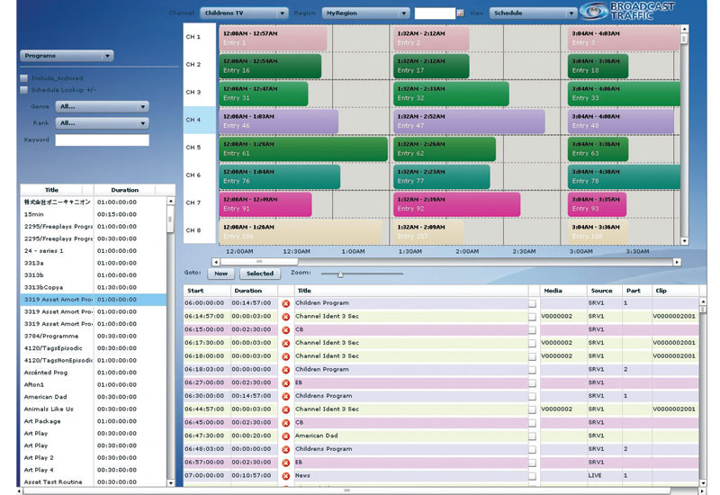Click the Goto Now button
720x495 pixels.
click(220, 274)
